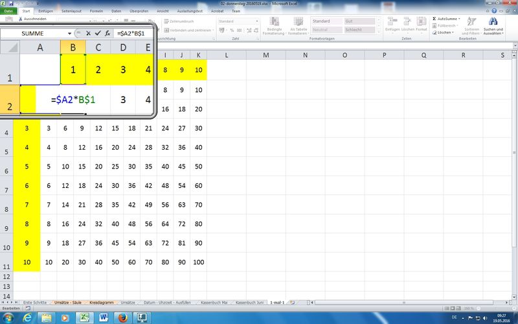This screenshot has width=518, height=324.
Task: Confirm the formula with the checkmark icon
Action: pos(98,34)
